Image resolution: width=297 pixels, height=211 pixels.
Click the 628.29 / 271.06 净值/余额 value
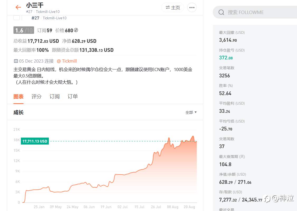click(x=235, y=182)
